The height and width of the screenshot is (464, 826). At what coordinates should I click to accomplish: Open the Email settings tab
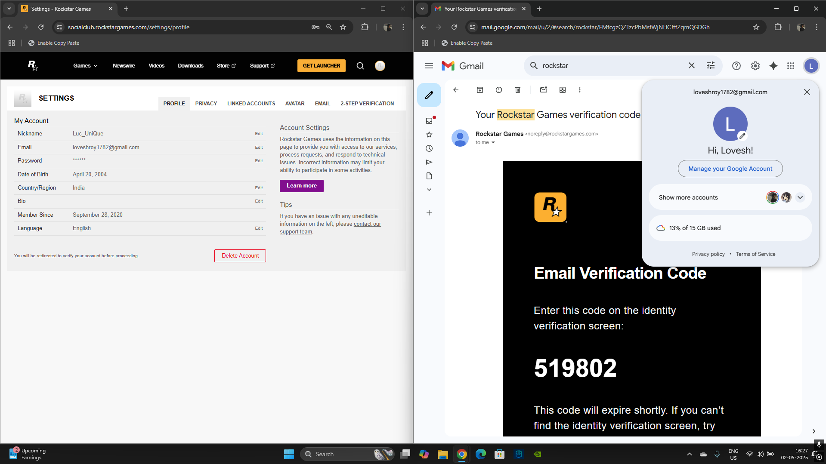tap(322, 104)
